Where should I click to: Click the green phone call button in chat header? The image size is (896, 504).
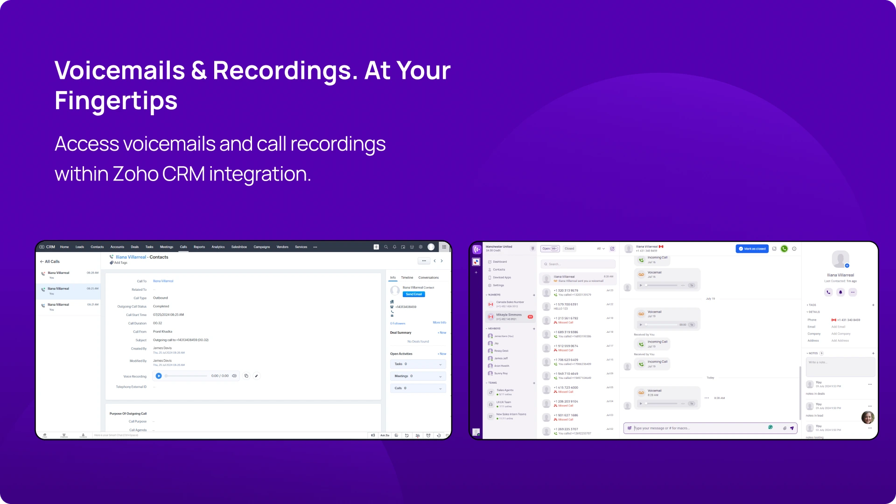tap(784, 249)
